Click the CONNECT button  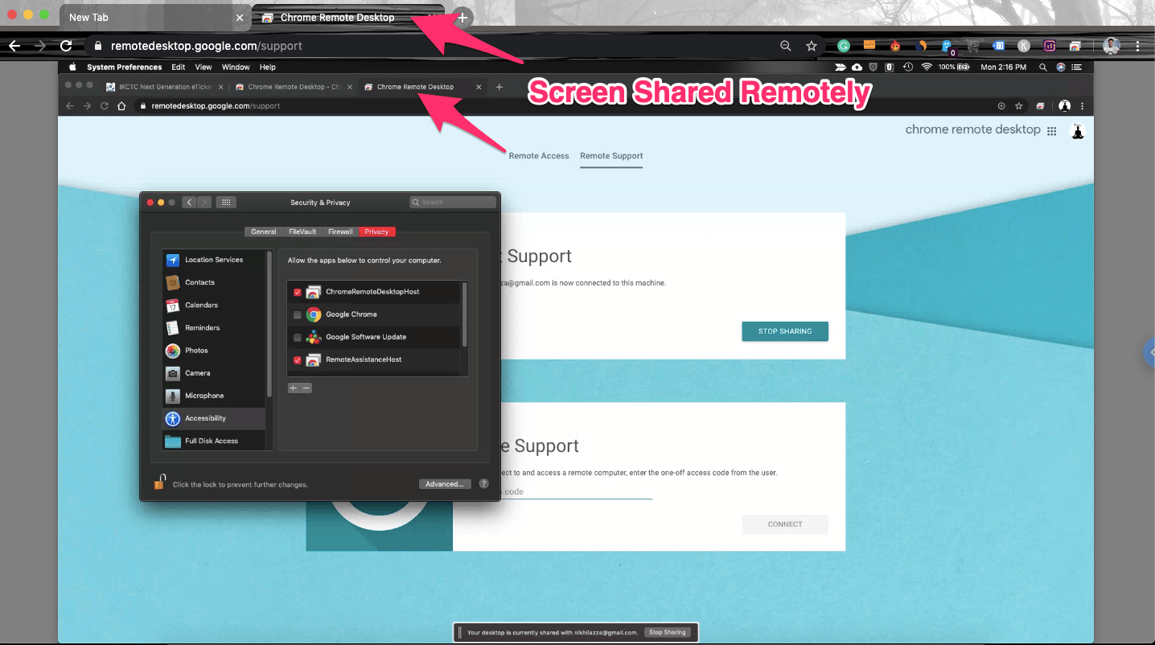point(785,524)
